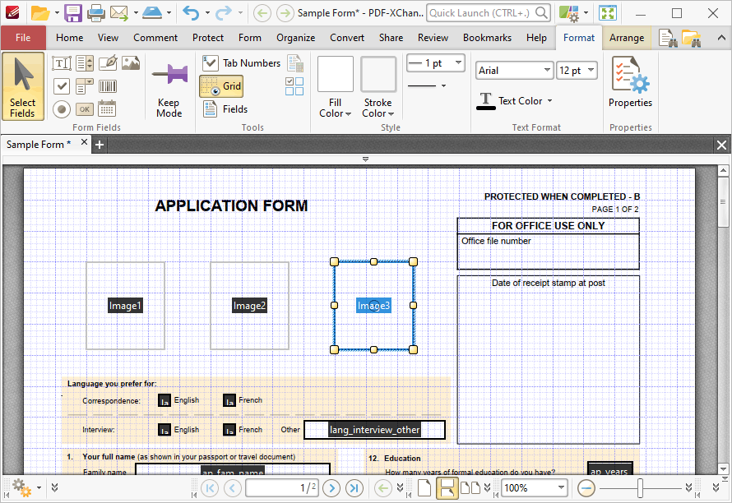The width and height of the screenshot is (732, 503).
Task: Select the Date field tool
Action: pos(108,108)
